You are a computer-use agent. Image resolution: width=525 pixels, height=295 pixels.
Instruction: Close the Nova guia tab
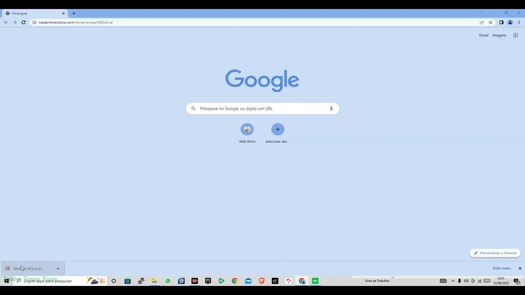pos(63,14)
